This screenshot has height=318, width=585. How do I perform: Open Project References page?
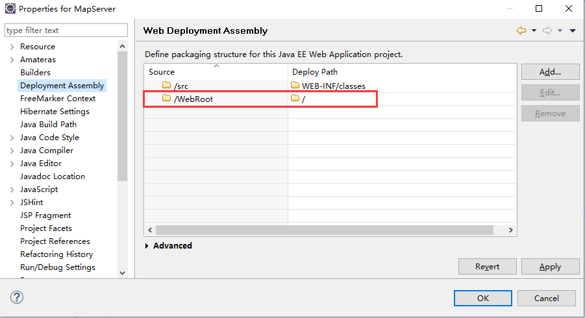click(55, 241)
